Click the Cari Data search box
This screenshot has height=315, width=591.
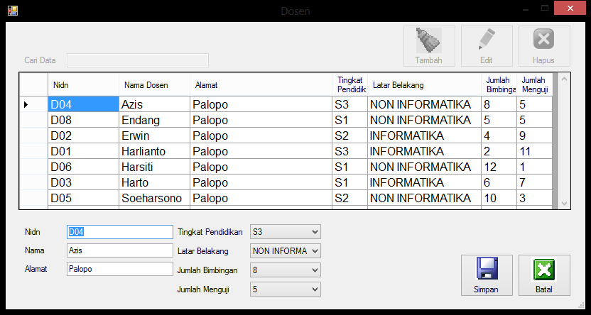(138, 60)
